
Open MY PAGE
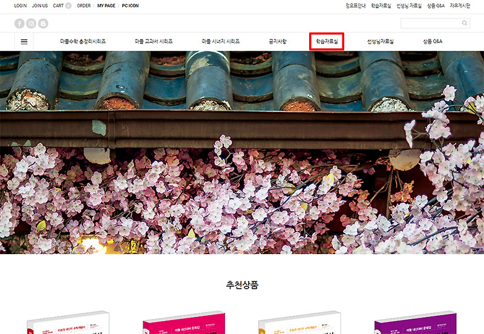[x=106, y=5]
